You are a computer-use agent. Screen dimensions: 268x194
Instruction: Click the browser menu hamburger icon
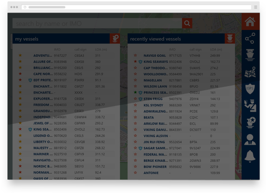256,7
